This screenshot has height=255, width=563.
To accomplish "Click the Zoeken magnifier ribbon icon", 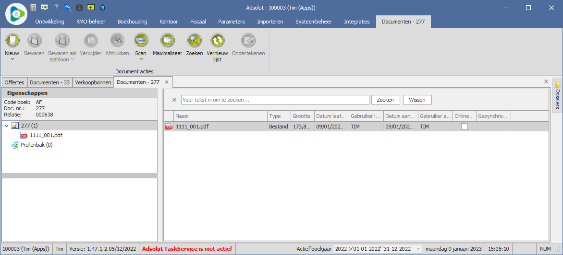I will (195, 40).
